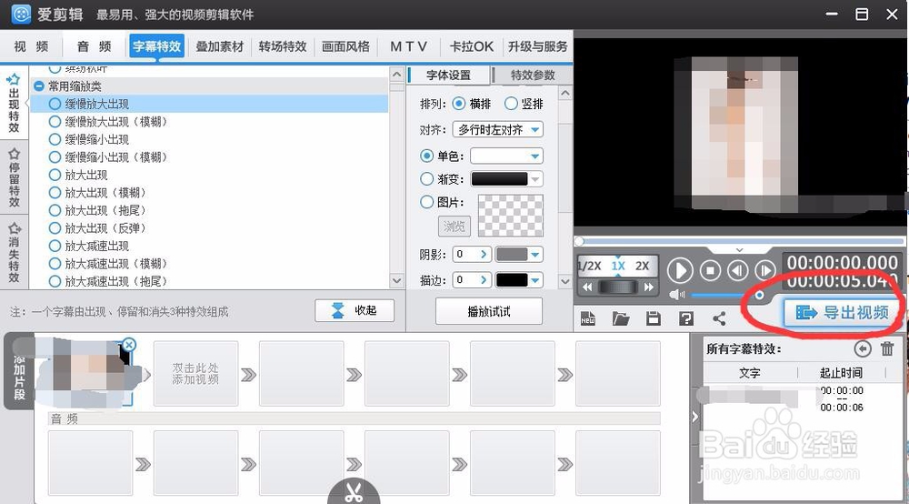Set playback speed to 1/2X
This screenshot has height=504, width=909.
click(x=590, y=267)
